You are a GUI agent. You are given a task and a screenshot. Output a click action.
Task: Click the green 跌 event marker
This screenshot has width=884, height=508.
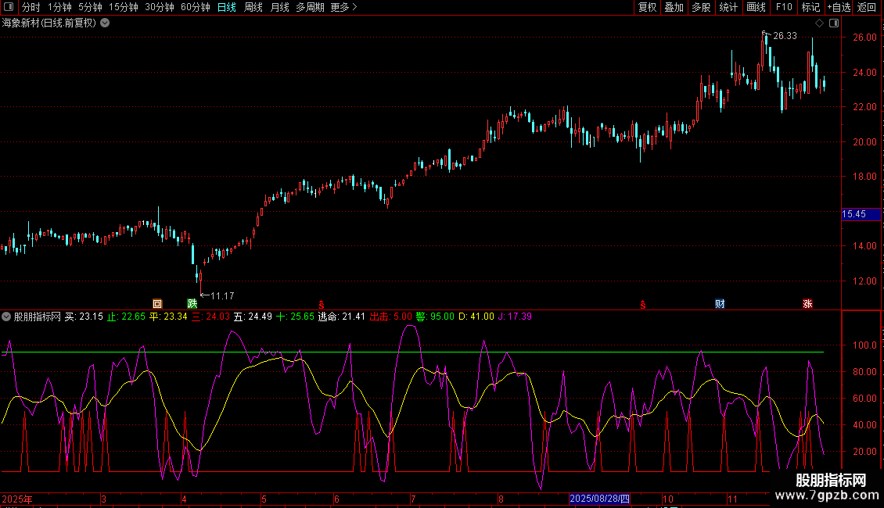tap(192, 304)
